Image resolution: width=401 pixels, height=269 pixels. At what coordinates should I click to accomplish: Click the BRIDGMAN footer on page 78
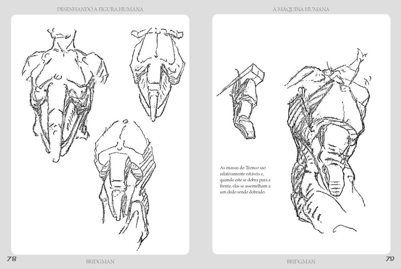[x=100, y=262]
